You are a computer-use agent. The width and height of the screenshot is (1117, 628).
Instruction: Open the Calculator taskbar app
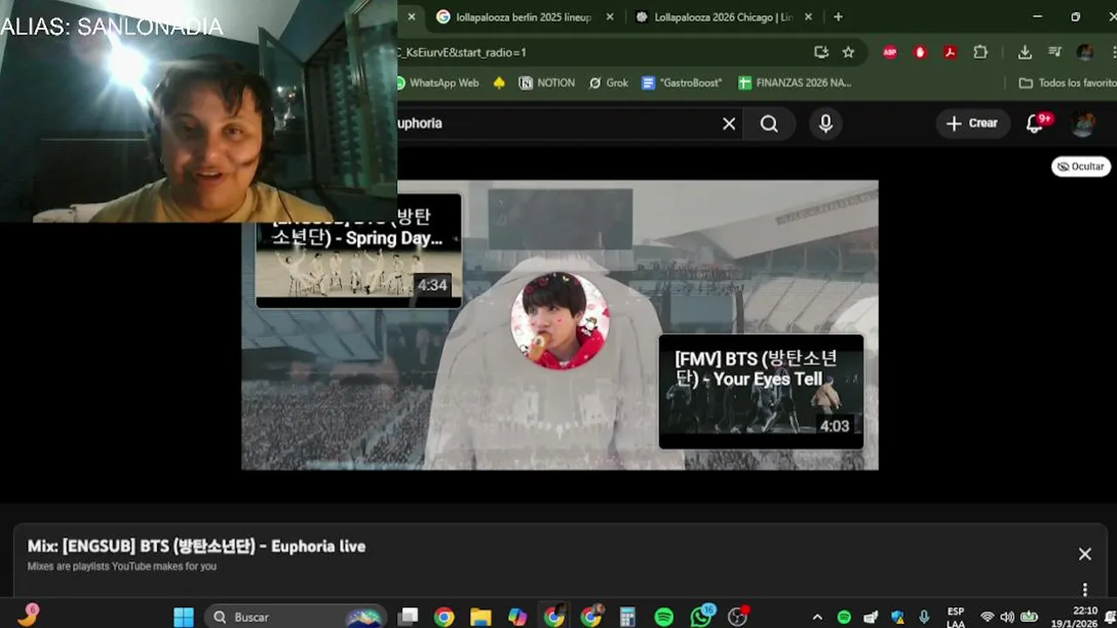627,617
